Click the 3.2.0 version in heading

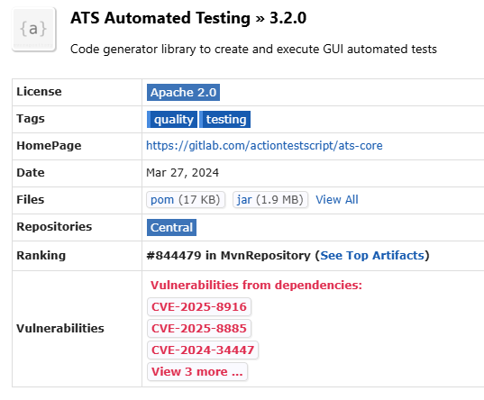point(288,18)
